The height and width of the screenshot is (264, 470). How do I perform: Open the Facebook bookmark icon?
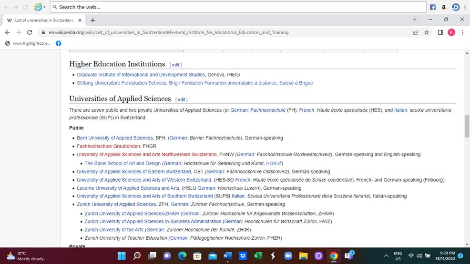pyautogui.click(x=59, y=43)
